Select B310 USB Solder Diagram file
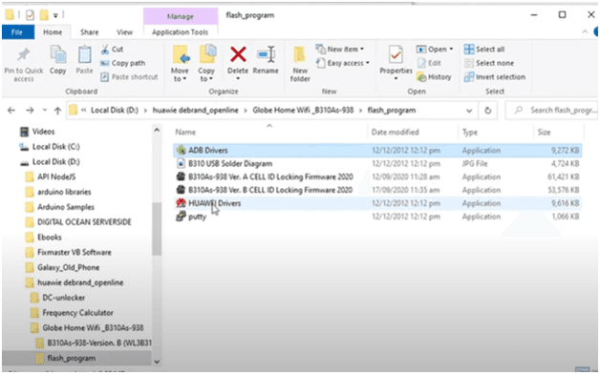Viewport: 600px width, 374px height. pos(377,164)
